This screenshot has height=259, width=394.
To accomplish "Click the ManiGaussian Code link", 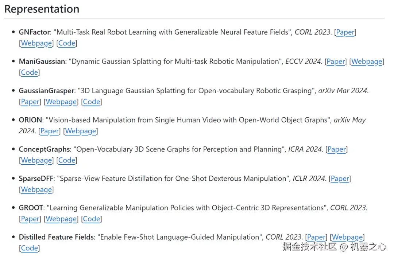I will (x=30, y=72).
